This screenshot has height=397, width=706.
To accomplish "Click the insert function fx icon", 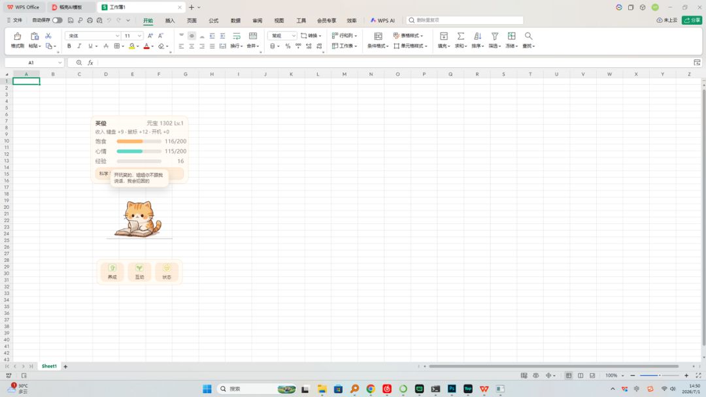I will (90, 63).
